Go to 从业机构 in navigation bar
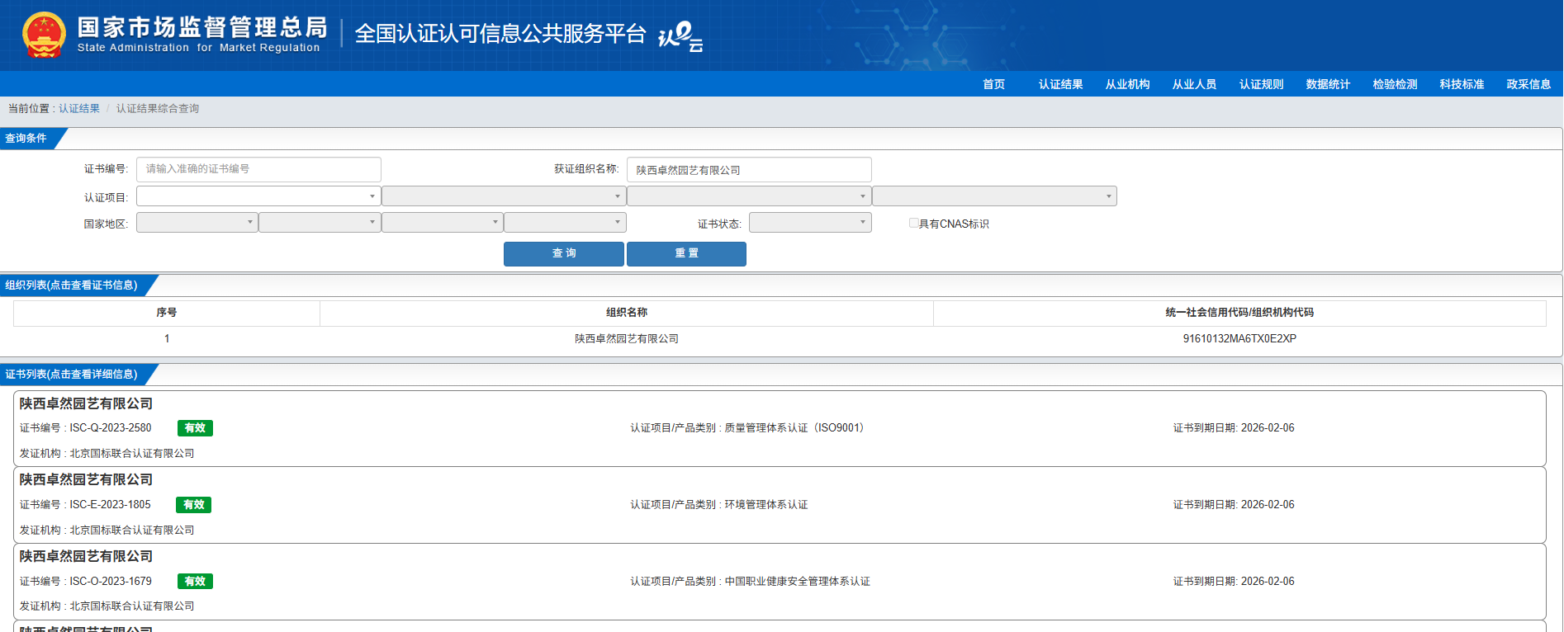This screenshot has height=632, width=1564. point(1127,84)
